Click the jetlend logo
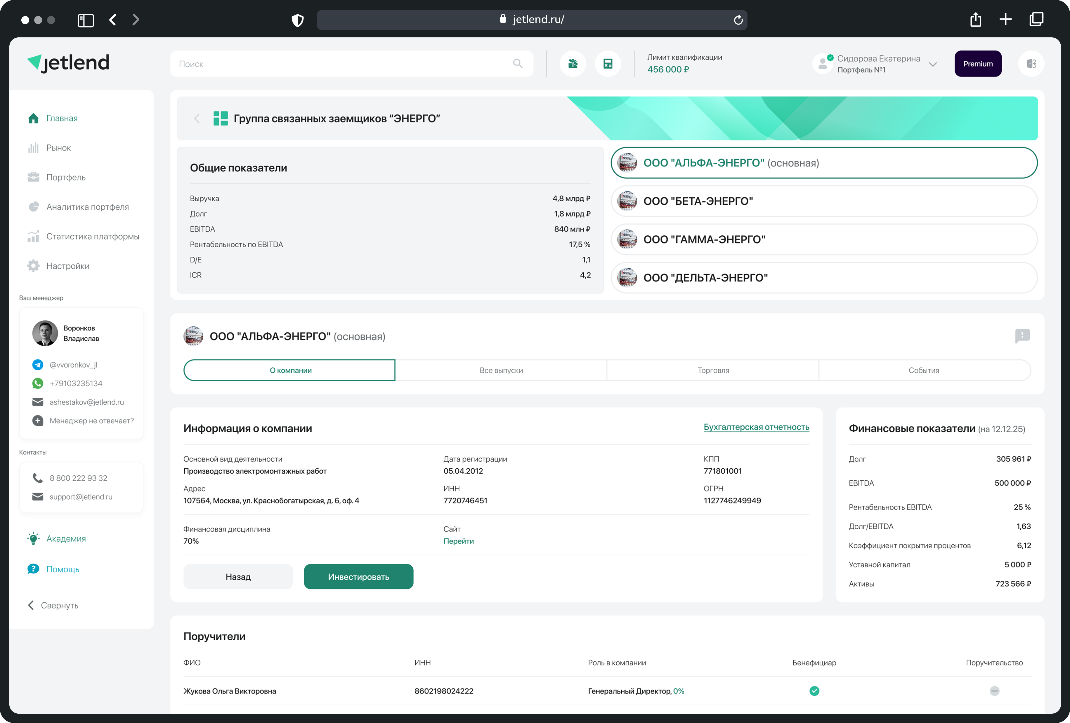The image size is (1070, 723). pos(68,63)
